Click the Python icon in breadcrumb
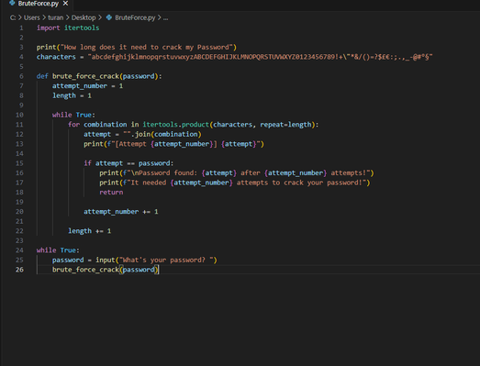480x366 pixels. 109,17
